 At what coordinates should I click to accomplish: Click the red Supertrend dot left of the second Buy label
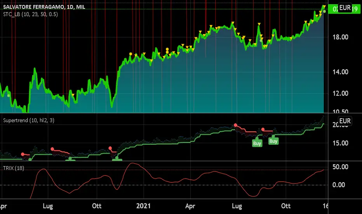coord(263,129)
